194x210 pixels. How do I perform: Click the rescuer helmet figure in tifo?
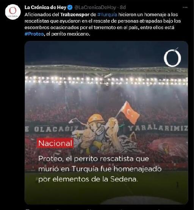(x=96, y=119)
